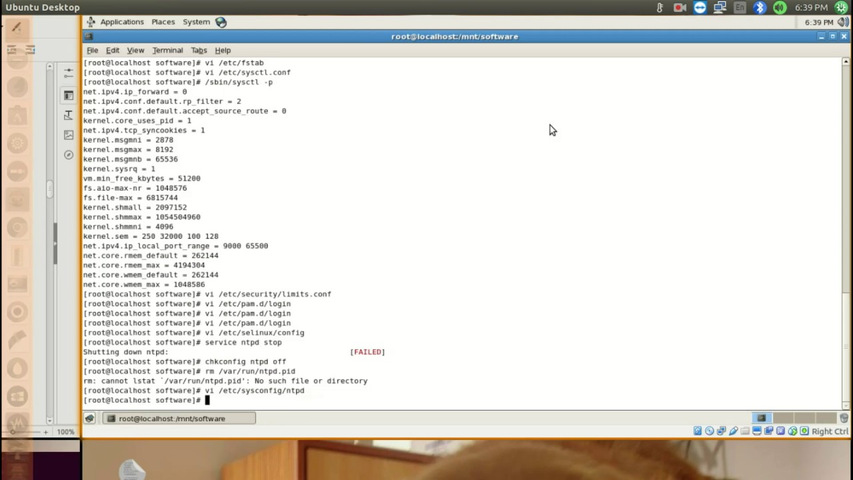This screenshot has width=853, height=480.
Task: Open the terminal View menu
Action: tap(135, 51)
